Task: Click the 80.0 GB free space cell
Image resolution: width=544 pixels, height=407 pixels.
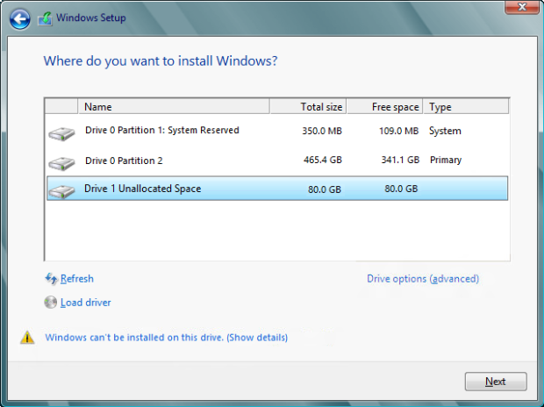Action: (x=401, y=189)
